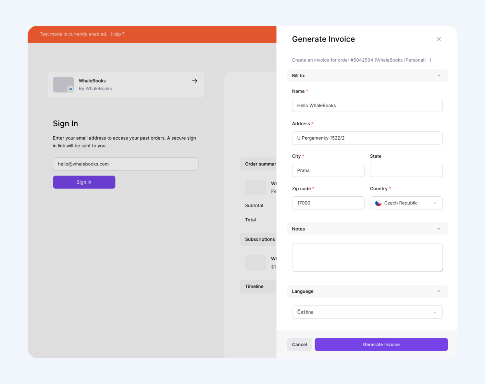Open the Country dropdown
Image resolution: width=485 pixels, height=384 pixels.
click(406, 203)
